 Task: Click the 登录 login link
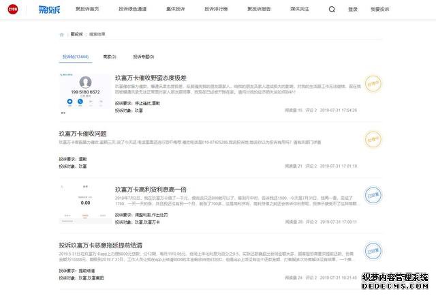pyautogui.click(x=353, y=9)
